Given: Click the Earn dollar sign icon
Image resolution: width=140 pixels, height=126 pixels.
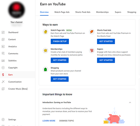Looking at the screenshot, I should (3, 75).
